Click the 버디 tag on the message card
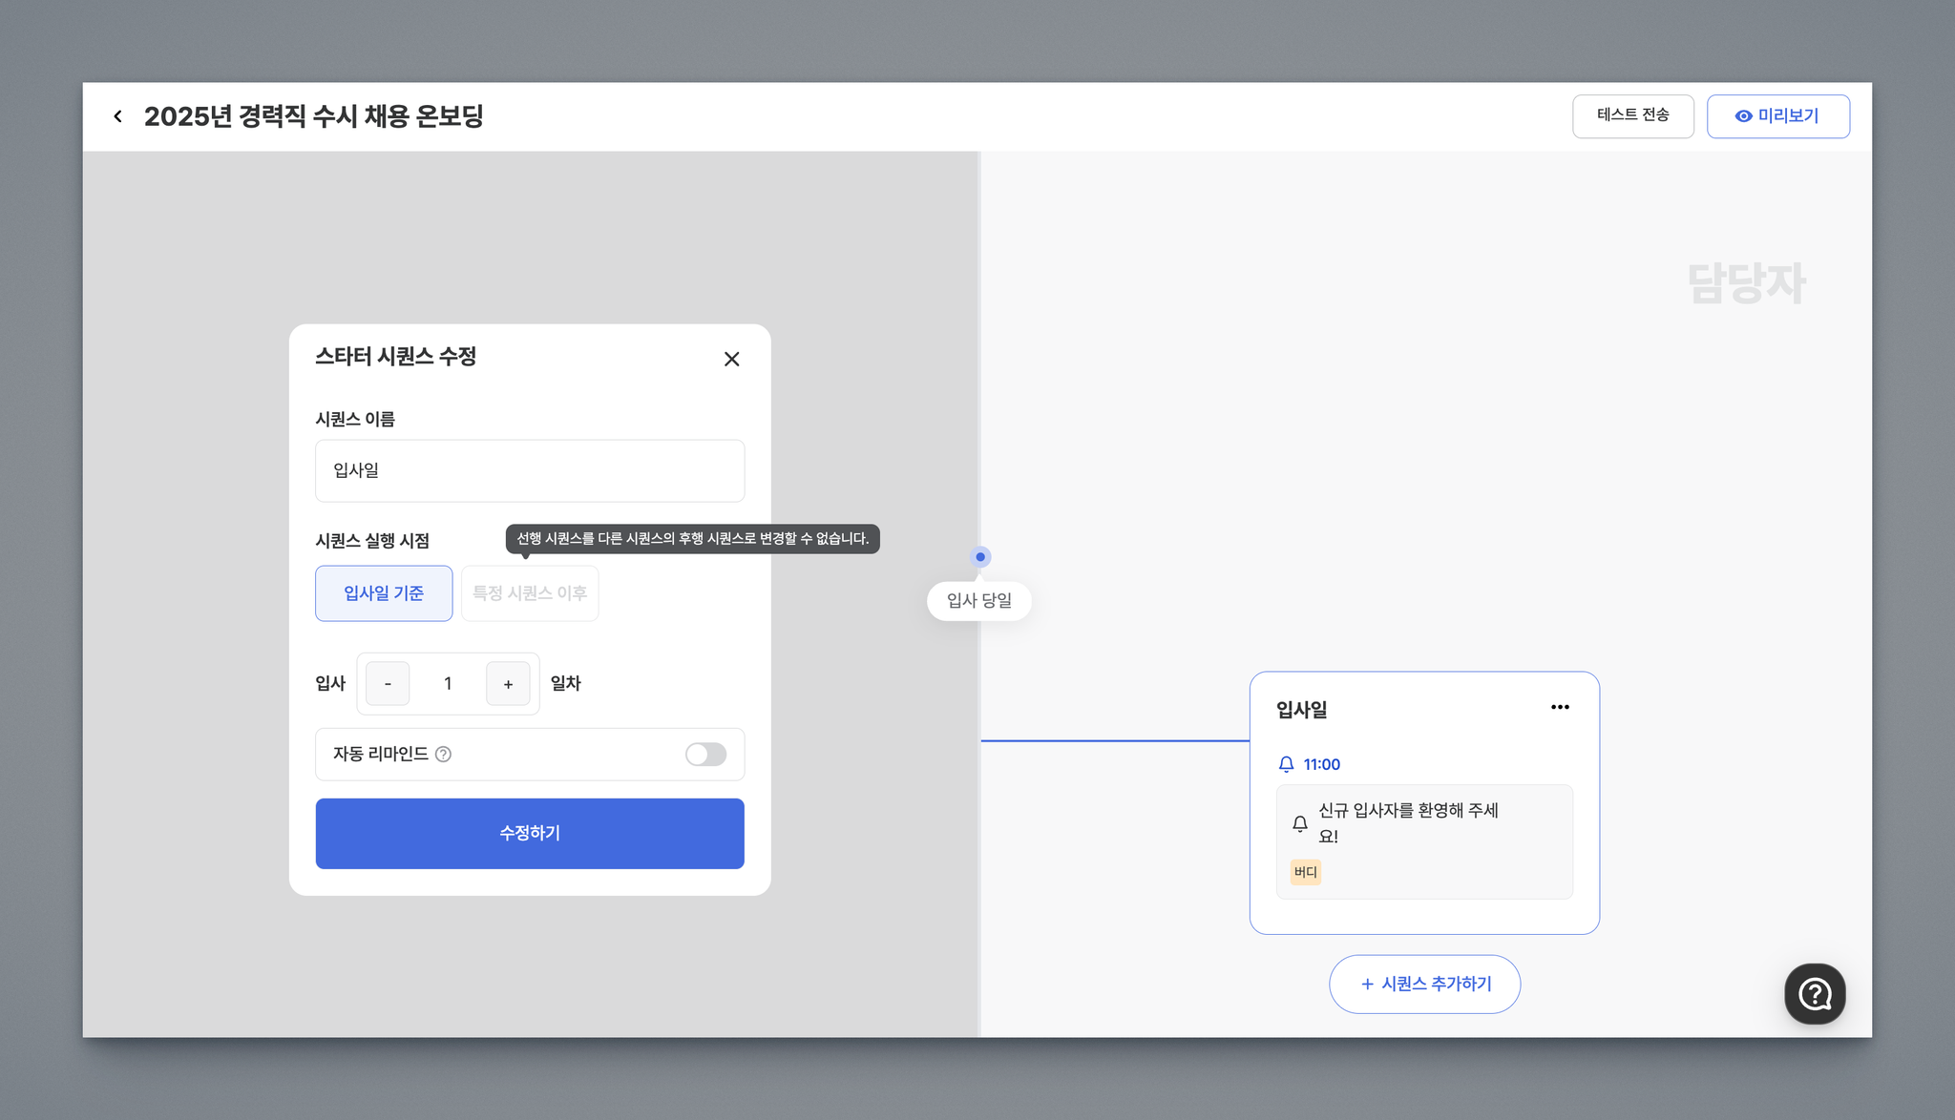This screenshot has width=1955, height=1120. tap(1305, 872)
